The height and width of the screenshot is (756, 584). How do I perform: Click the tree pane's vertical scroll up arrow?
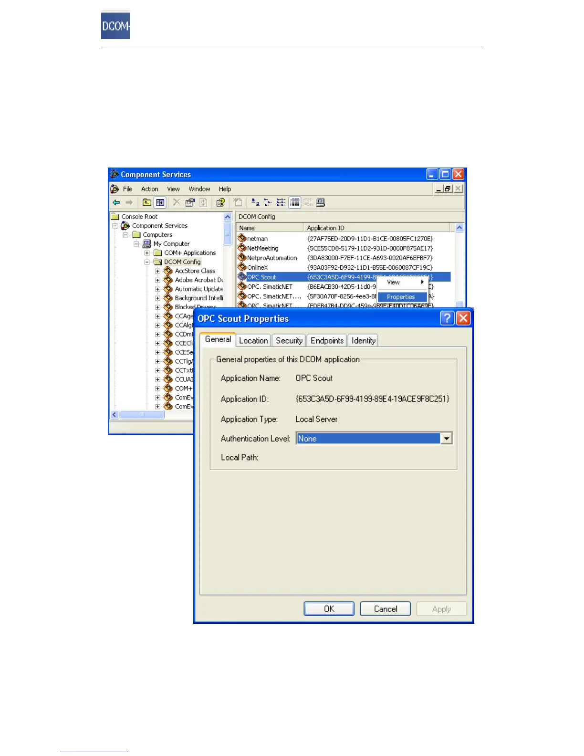coord(228,217)
